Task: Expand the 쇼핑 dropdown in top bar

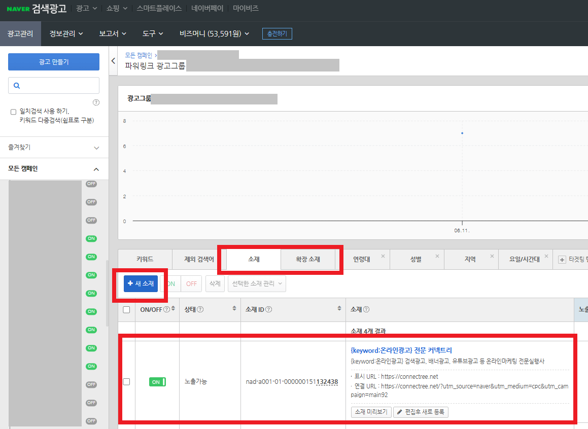Action: point(117,8)
